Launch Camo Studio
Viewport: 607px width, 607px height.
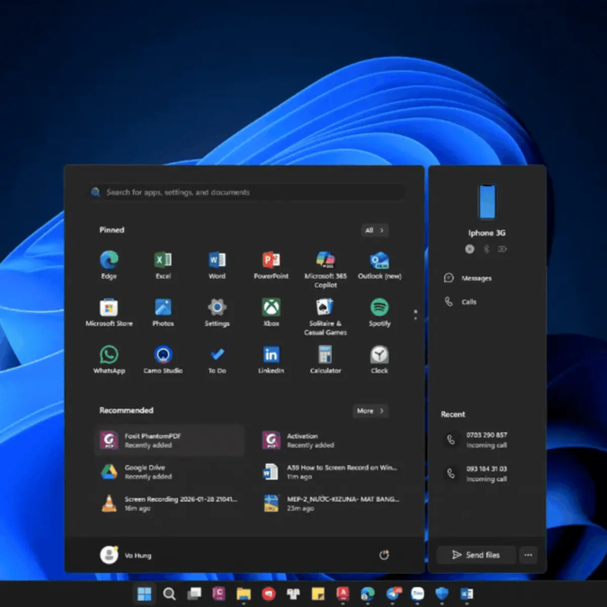tap(163, 360)
